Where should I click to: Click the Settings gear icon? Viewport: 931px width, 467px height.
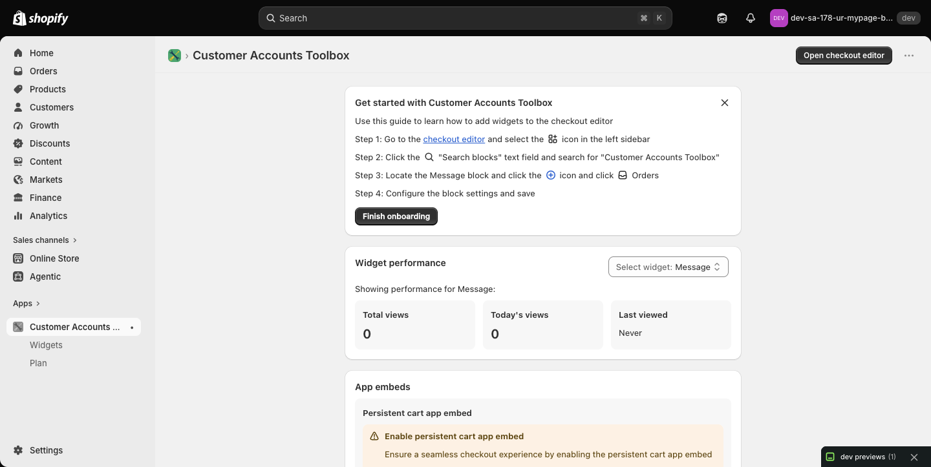(18, 450)
